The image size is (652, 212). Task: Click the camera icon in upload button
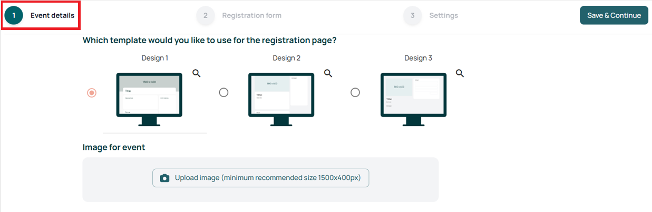pos(164,178)
